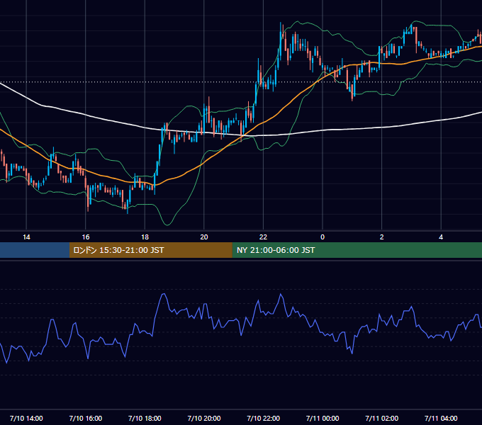482x425 pixels.
Task: Click the 7/10 18:00 date label
Action: pos(145,418)
